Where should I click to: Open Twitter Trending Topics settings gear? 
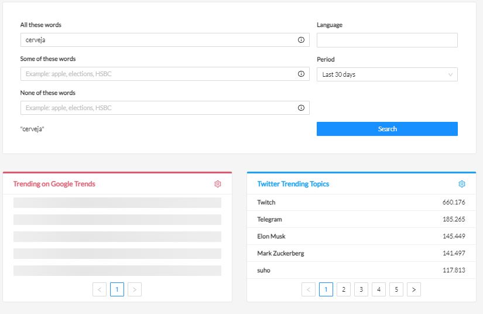pos(462,184)
